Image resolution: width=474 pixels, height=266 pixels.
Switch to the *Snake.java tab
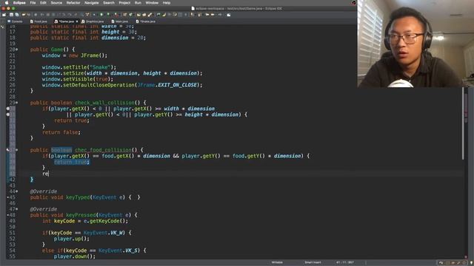[x=146, y=21]
